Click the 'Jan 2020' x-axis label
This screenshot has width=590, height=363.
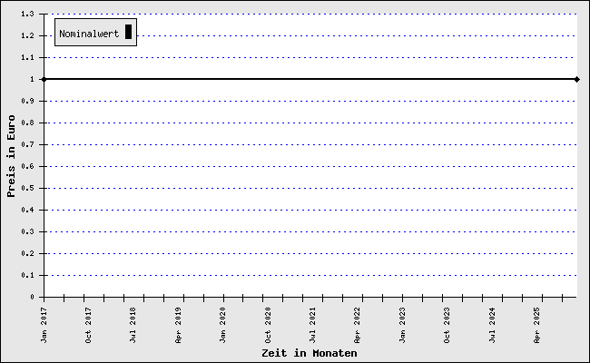[x=223, y=324]
